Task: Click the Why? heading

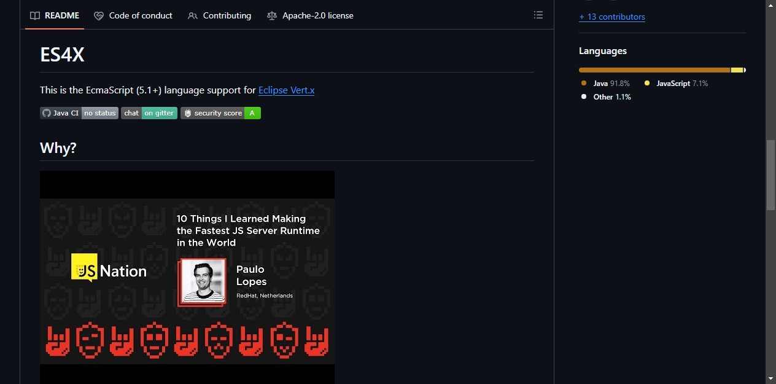Action: point(58,147)
